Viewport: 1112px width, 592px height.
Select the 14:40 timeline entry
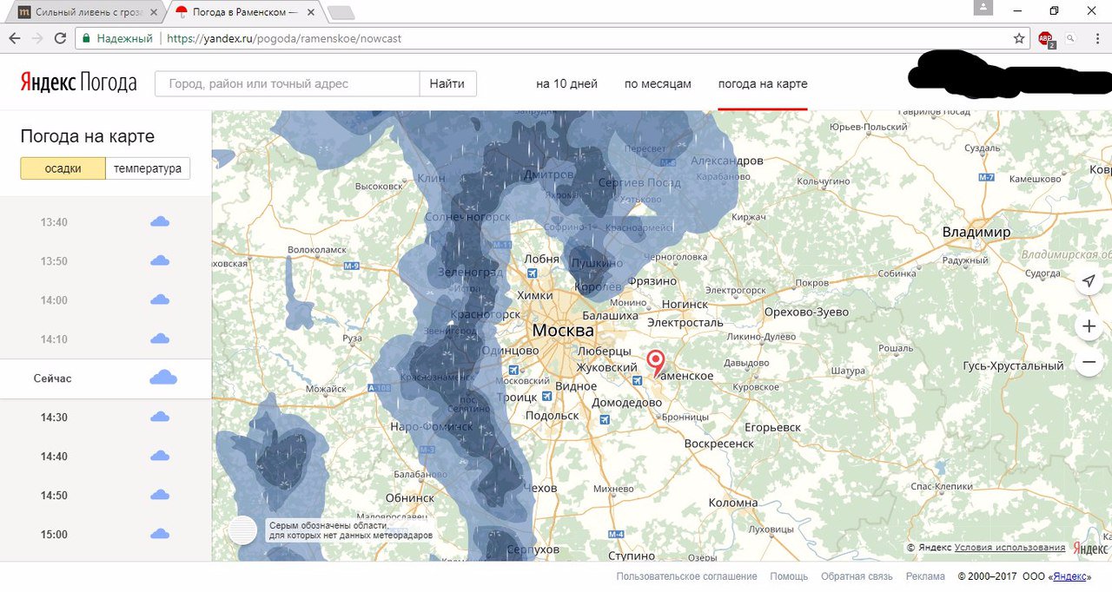click(x=106, y=456)
